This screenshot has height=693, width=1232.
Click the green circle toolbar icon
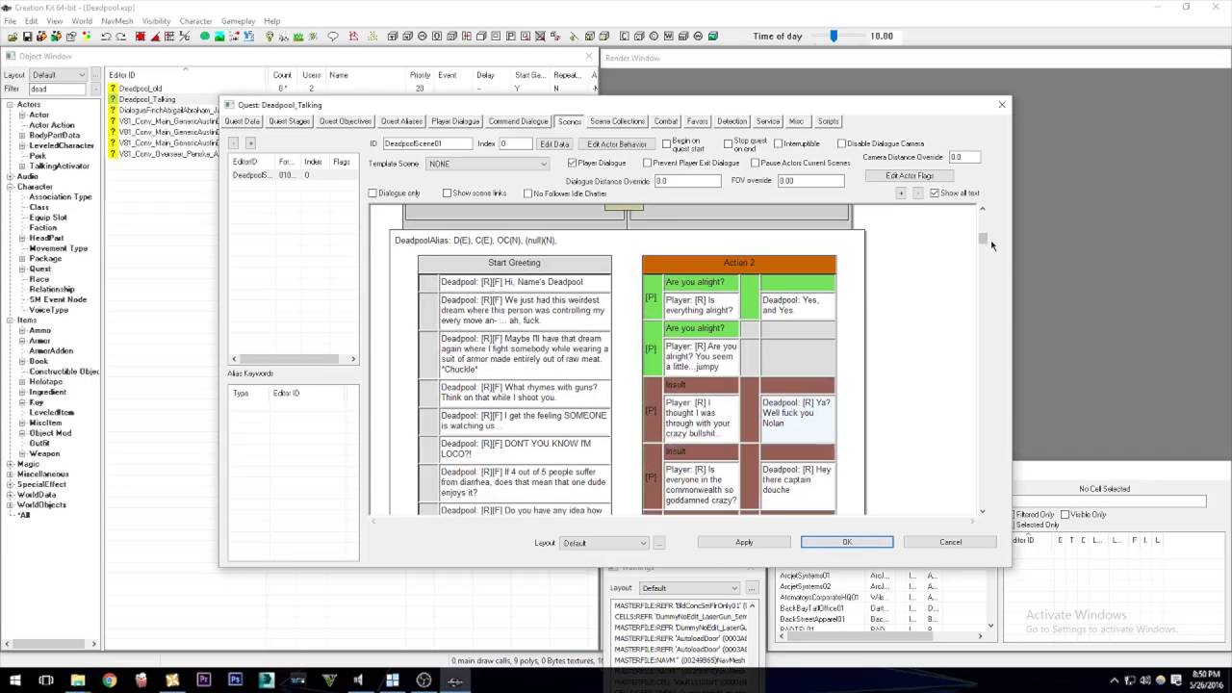(x=205, y=37)
